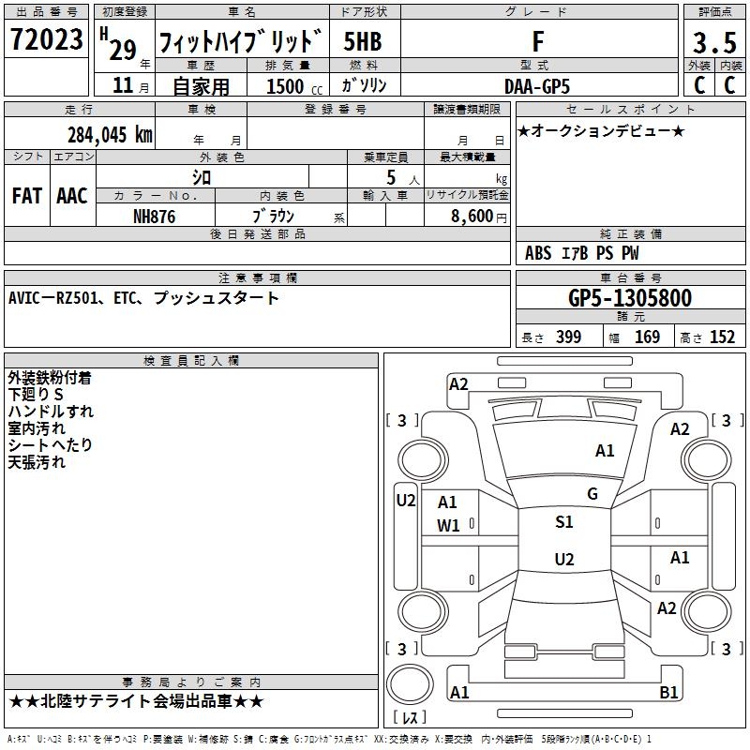
Task: Click the displacement 1500 cc
Action: tap(294, 86)
